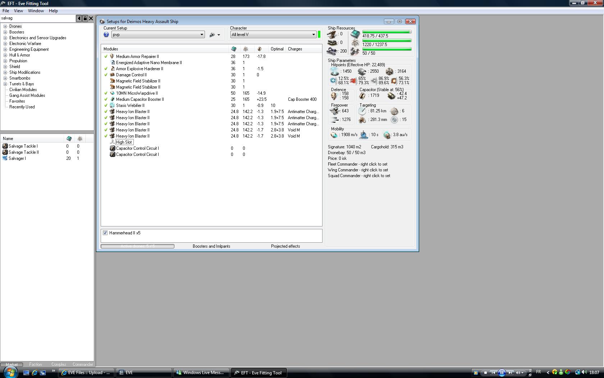Toggle active state of Armor Explosive Hardener II
This screenshot has height=378, width=604.
pyautogui.click(x=106, y=69)
